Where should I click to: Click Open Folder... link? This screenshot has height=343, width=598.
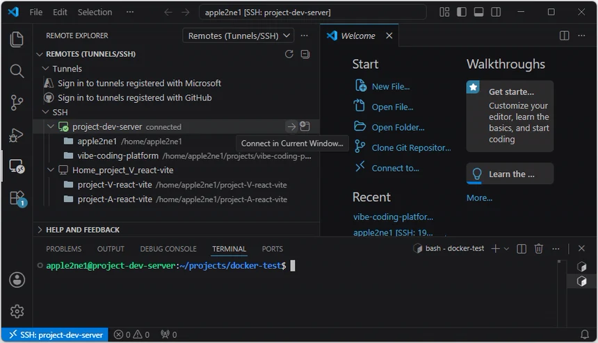398,128
